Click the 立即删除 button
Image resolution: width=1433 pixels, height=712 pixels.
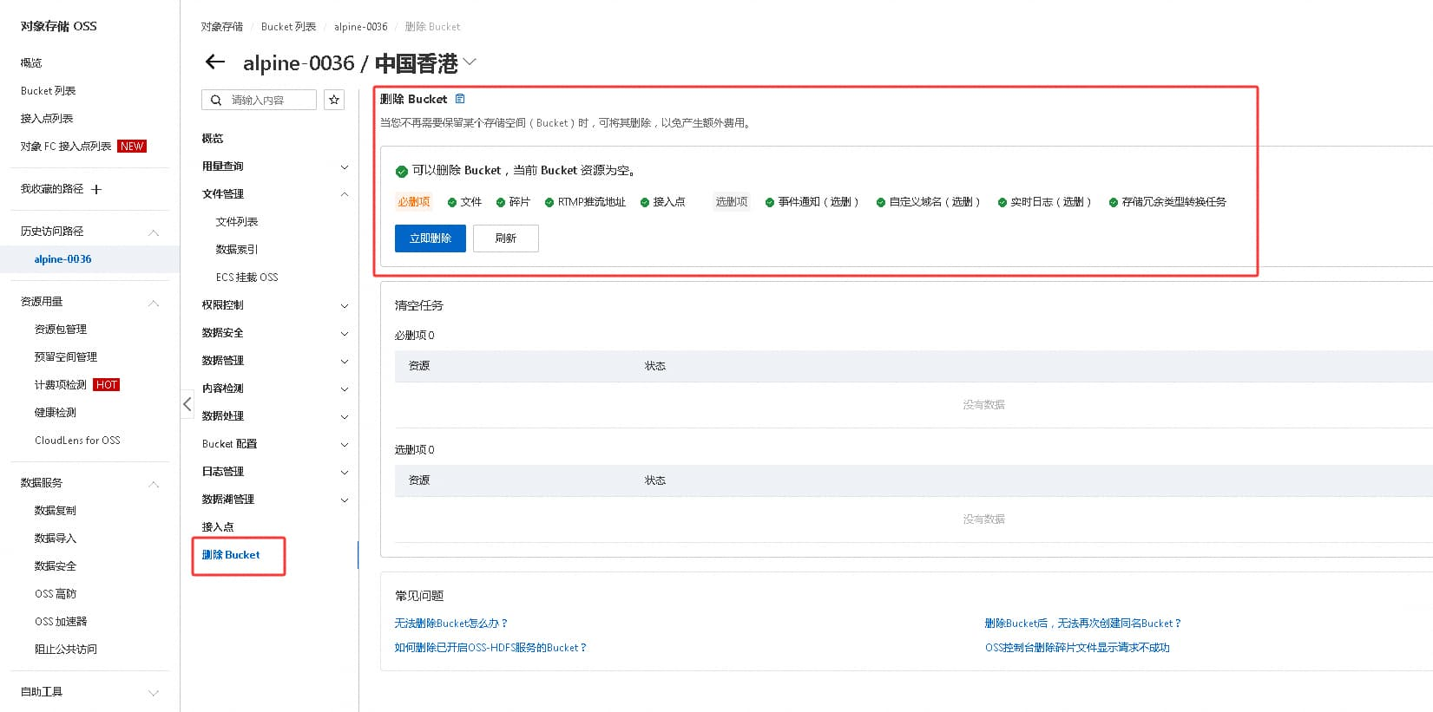431,238
